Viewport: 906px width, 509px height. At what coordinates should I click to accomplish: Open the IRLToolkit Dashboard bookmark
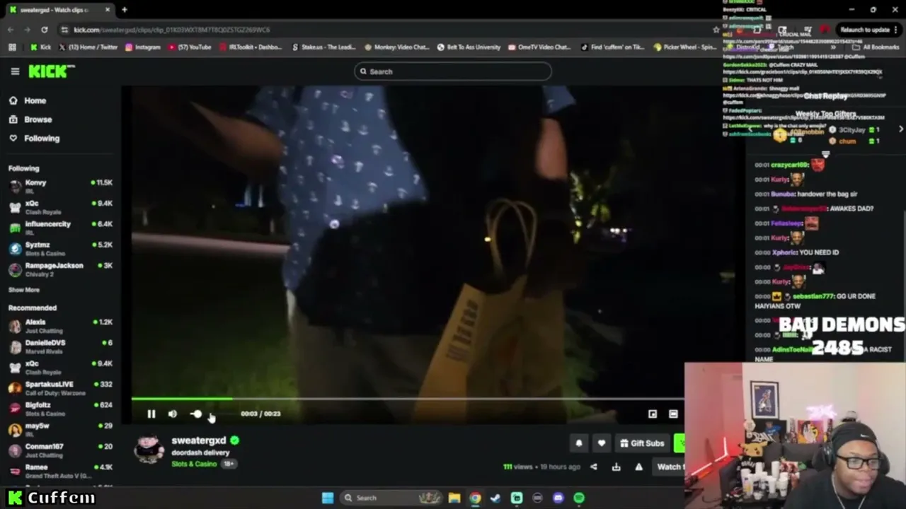point(251,47)
